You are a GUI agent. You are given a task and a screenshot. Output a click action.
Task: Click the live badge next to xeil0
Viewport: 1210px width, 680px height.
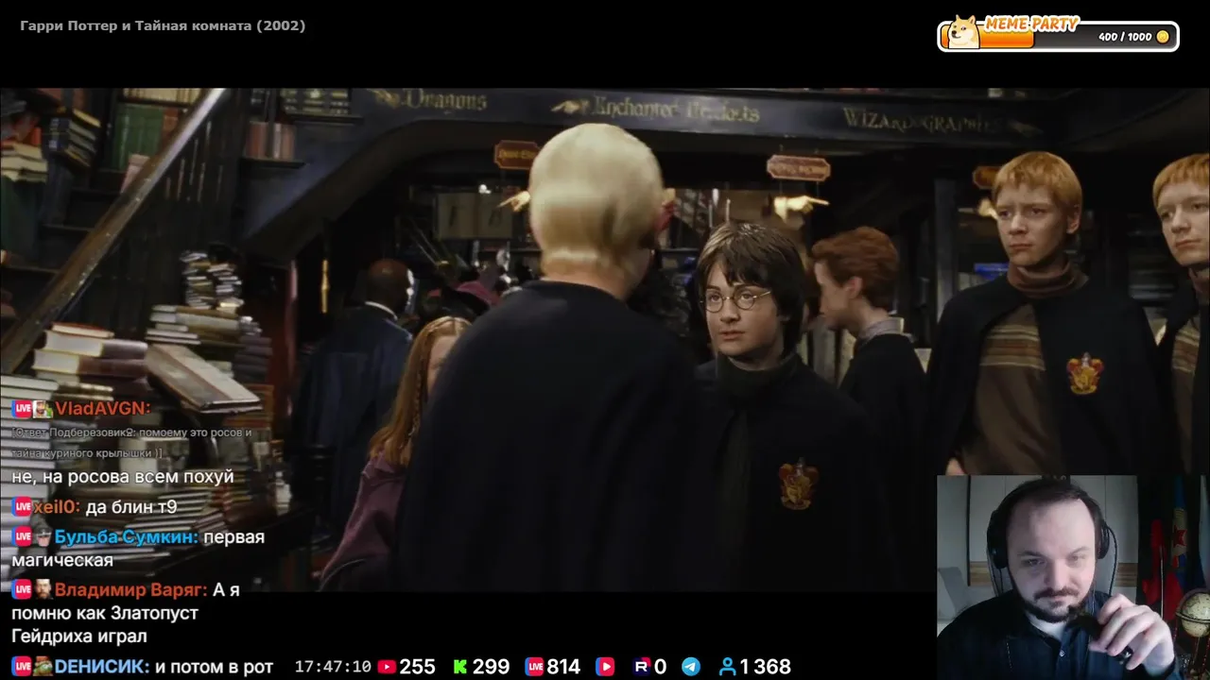pyautogui.click(x=23, y=507)
